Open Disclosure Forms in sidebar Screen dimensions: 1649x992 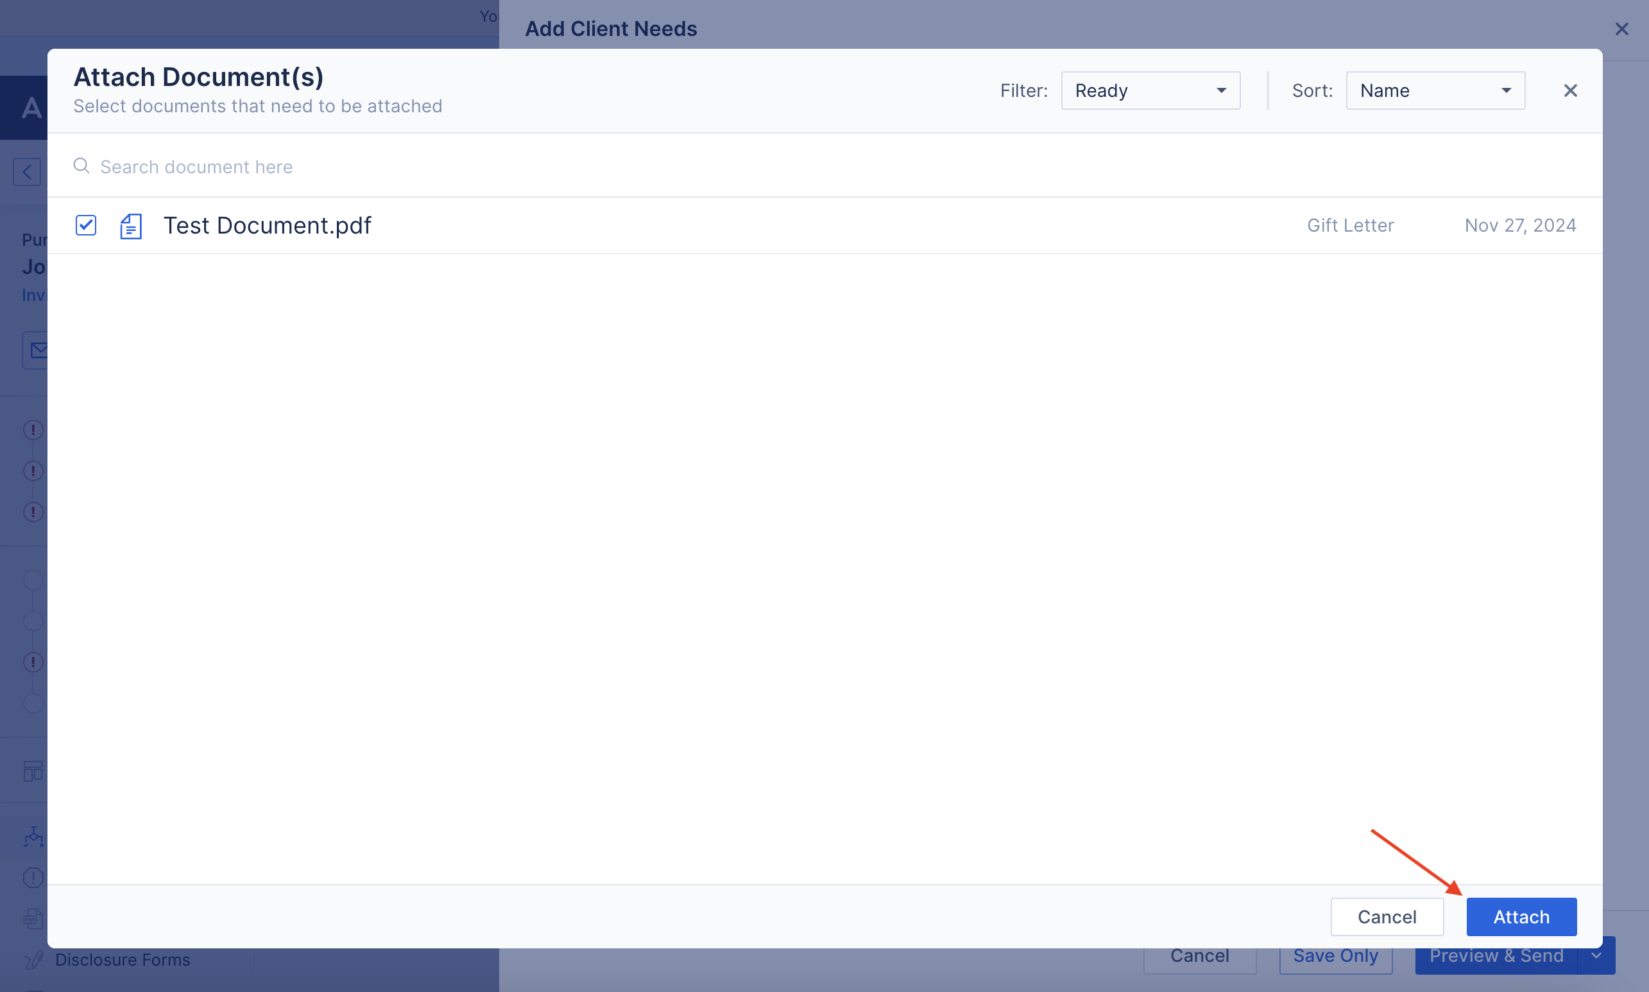123,959
